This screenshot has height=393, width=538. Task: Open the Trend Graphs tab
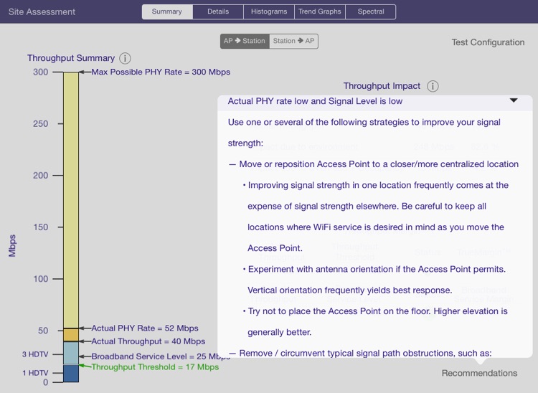tap(320, 11)
